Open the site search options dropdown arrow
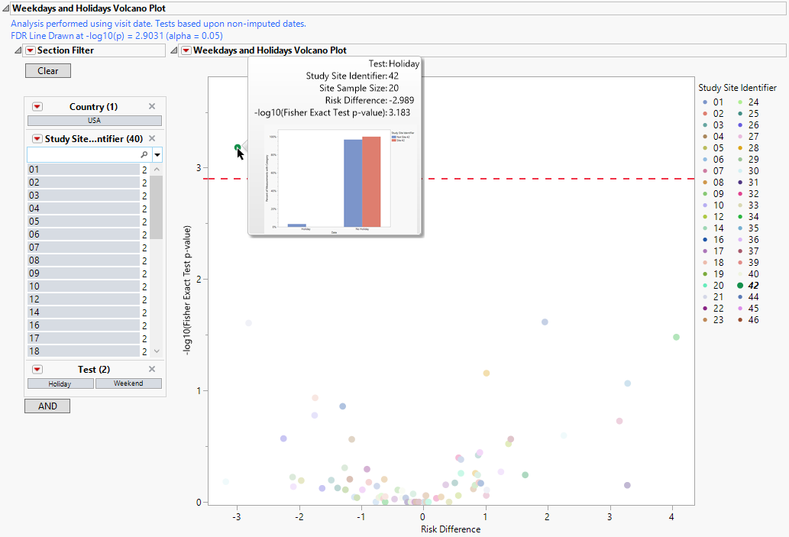Image resolution: width=789 pixels, height=537 pixels. 157,154
